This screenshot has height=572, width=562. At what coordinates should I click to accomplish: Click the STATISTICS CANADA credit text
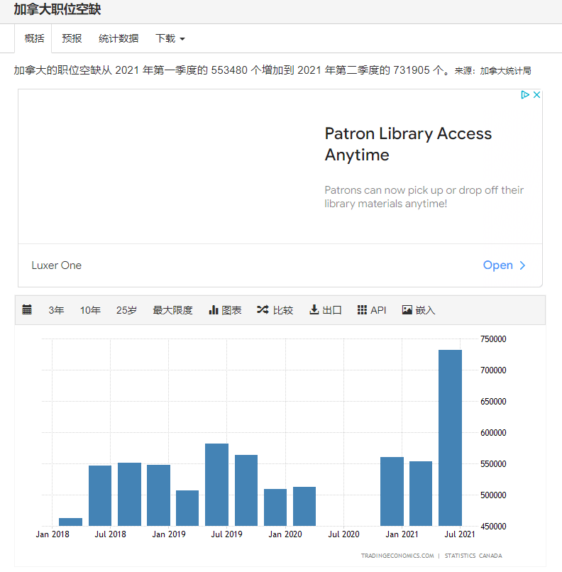[473, 556]
